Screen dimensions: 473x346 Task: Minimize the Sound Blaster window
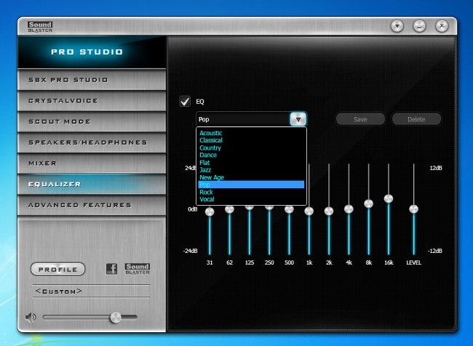coord(419,26)
